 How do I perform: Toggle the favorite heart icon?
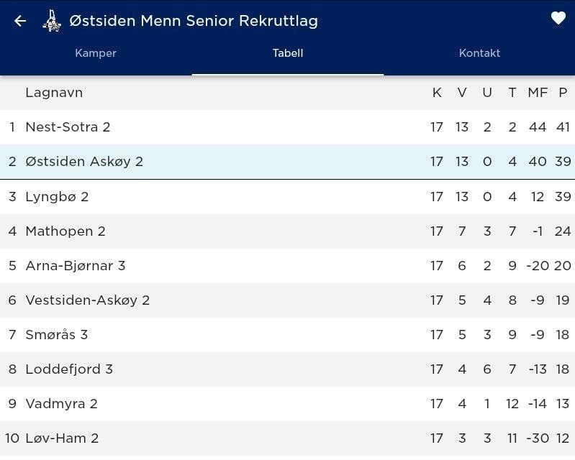[558, 19]
